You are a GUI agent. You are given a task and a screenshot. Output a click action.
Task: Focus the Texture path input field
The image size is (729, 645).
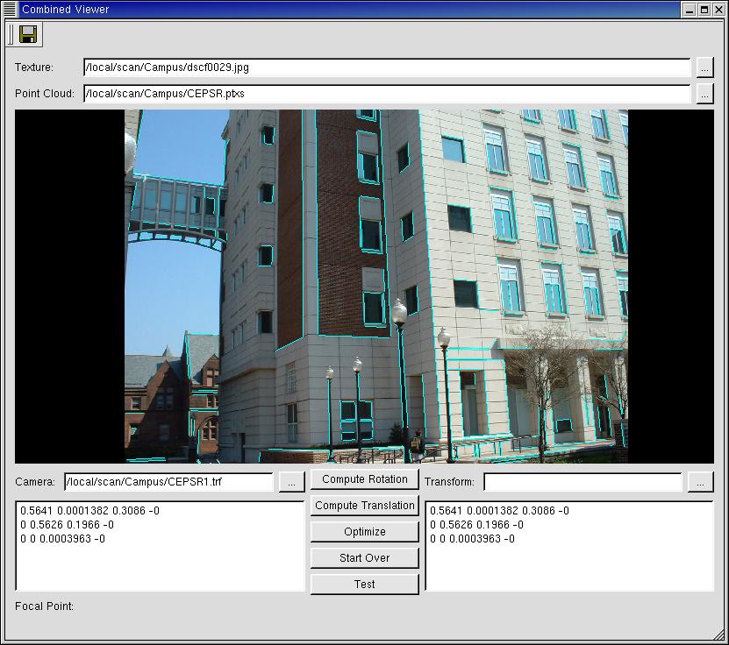(x=386, y=67)
